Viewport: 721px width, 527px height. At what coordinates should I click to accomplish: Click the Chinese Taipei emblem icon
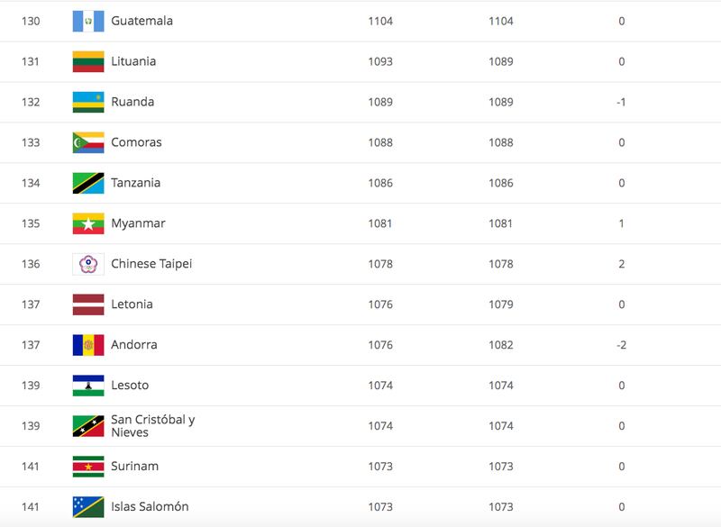pyautogui.click(x=88, y=264)
